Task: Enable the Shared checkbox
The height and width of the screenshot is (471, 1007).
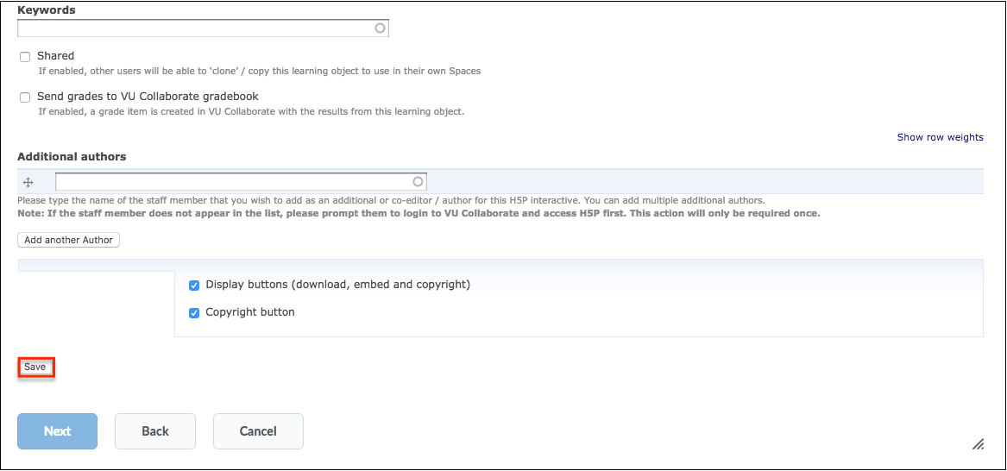Action: click(x=25, y=56)
